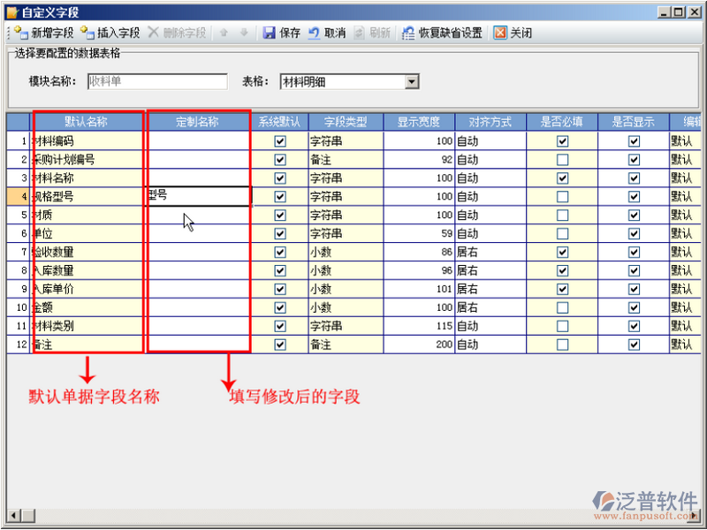
Task: Click the 规格型号 default name cell
Action: click(87, 197)
